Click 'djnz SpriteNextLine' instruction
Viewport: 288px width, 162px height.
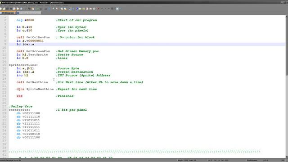(x=35, y=89)
